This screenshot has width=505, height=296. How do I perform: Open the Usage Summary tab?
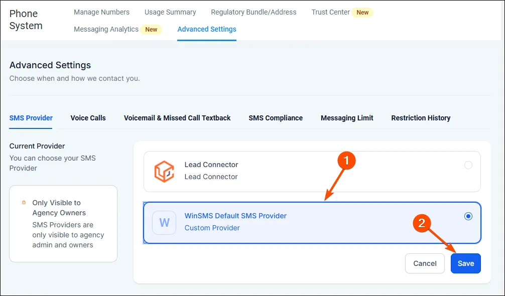pyautogui.click(x=170, y=12)
